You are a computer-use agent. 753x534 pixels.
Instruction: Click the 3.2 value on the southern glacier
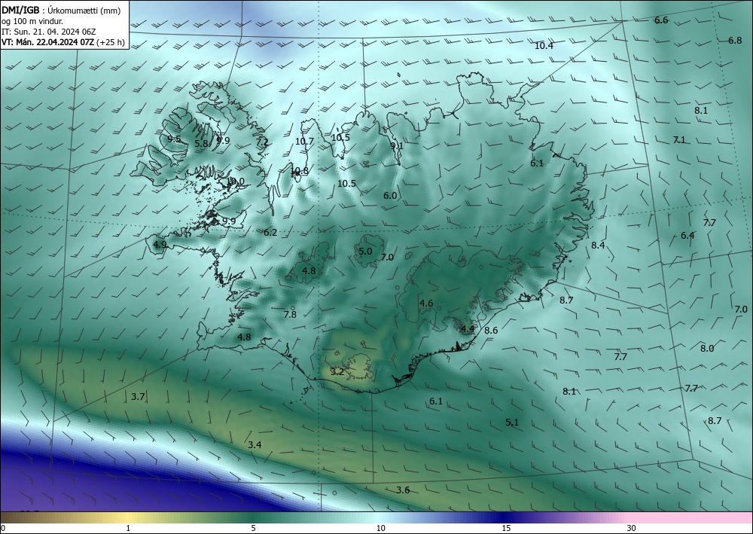337,371
